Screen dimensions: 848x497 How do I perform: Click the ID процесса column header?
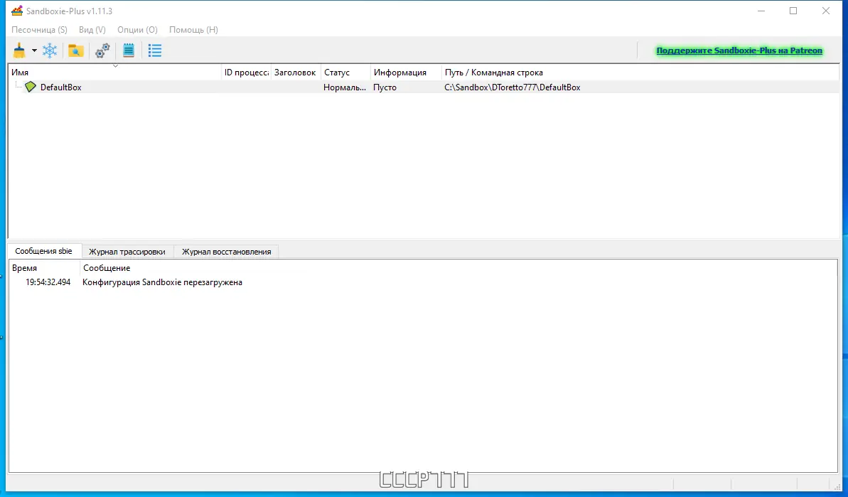point(246,73)
